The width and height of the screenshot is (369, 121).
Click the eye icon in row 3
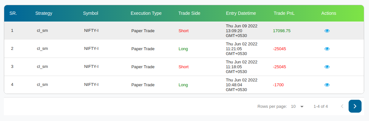tap(327, 67)
